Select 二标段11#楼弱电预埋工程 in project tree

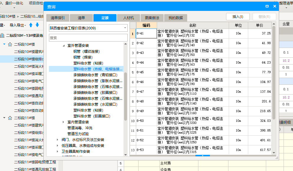click(35, 162)
